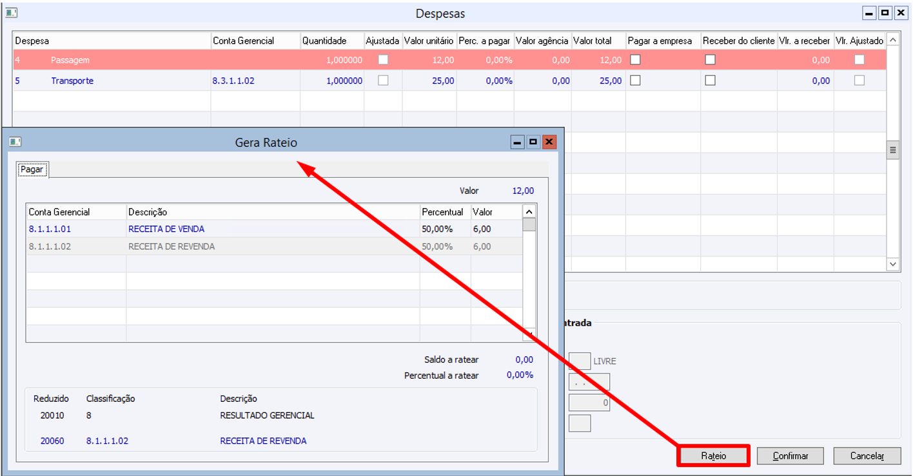Minimize the Gera Rateio window

pos(517,142)
